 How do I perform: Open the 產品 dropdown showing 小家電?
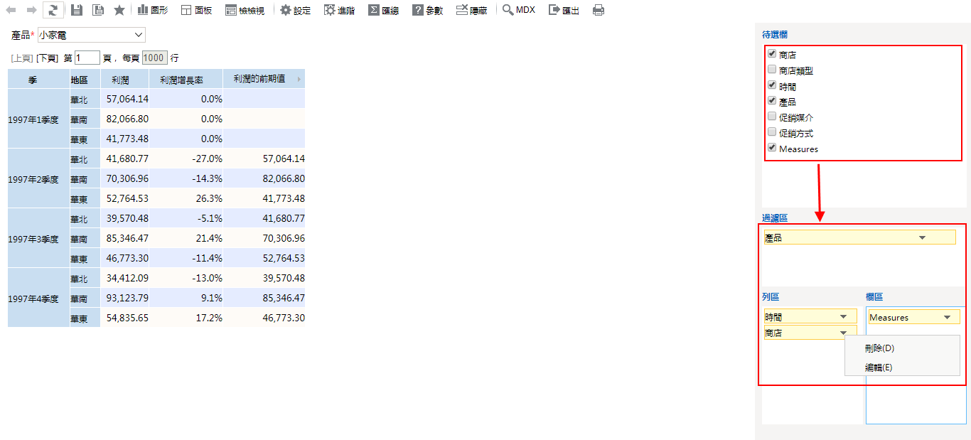click(x=91, y=35)
